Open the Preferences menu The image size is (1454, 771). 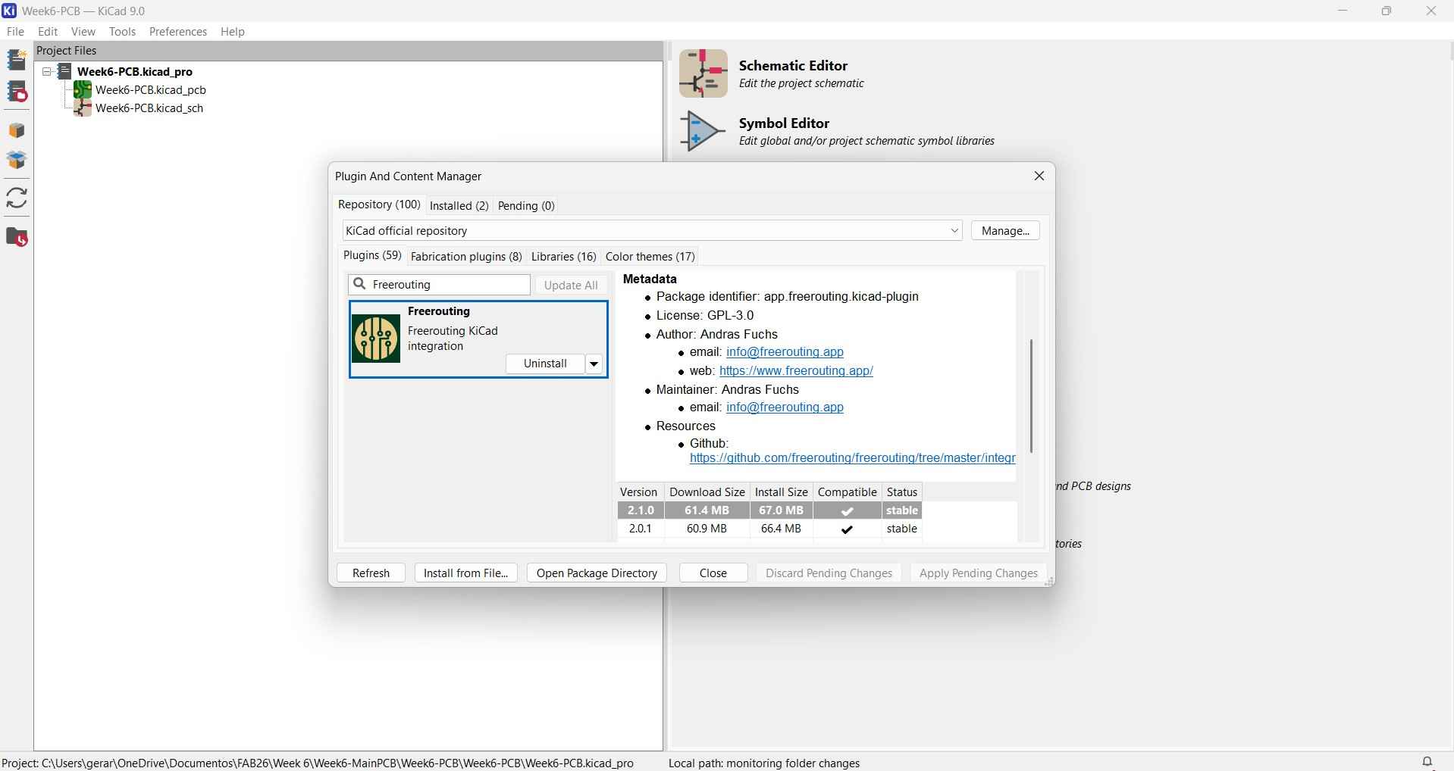(178, 32)
